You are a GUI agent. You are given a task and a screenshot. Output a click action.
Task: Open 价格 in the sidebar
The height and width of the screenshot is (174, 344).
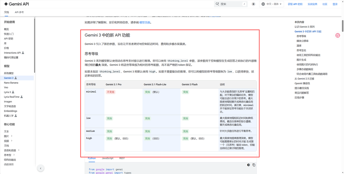(6, 48)
